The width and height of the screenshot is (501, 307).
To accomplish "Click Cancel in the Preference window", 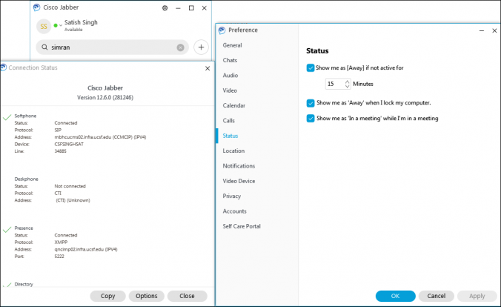I will (436, 296).
